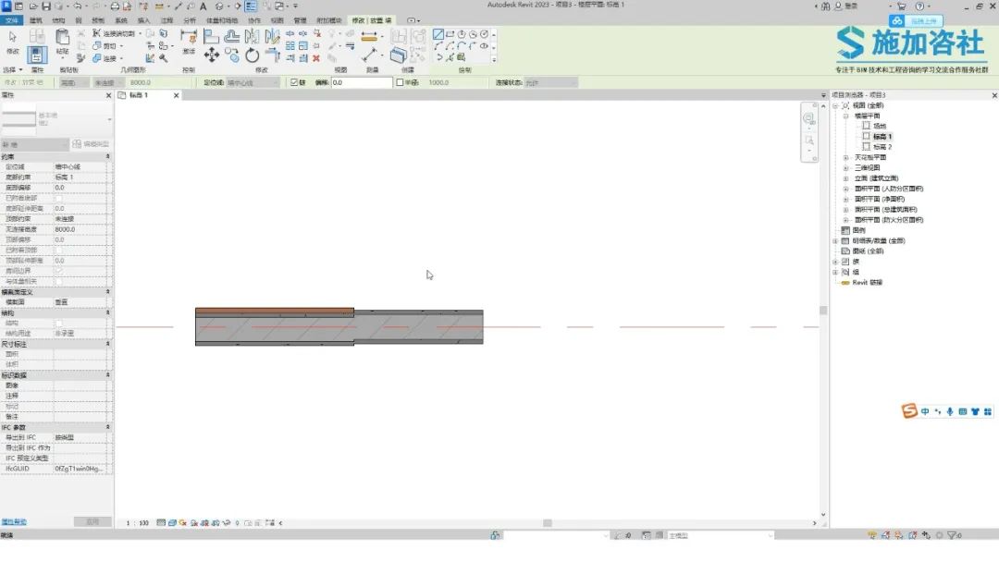999x562 pixels.
Task: Expand the 立面 (建筑立面) node in project browser
Action: [846, 178]
